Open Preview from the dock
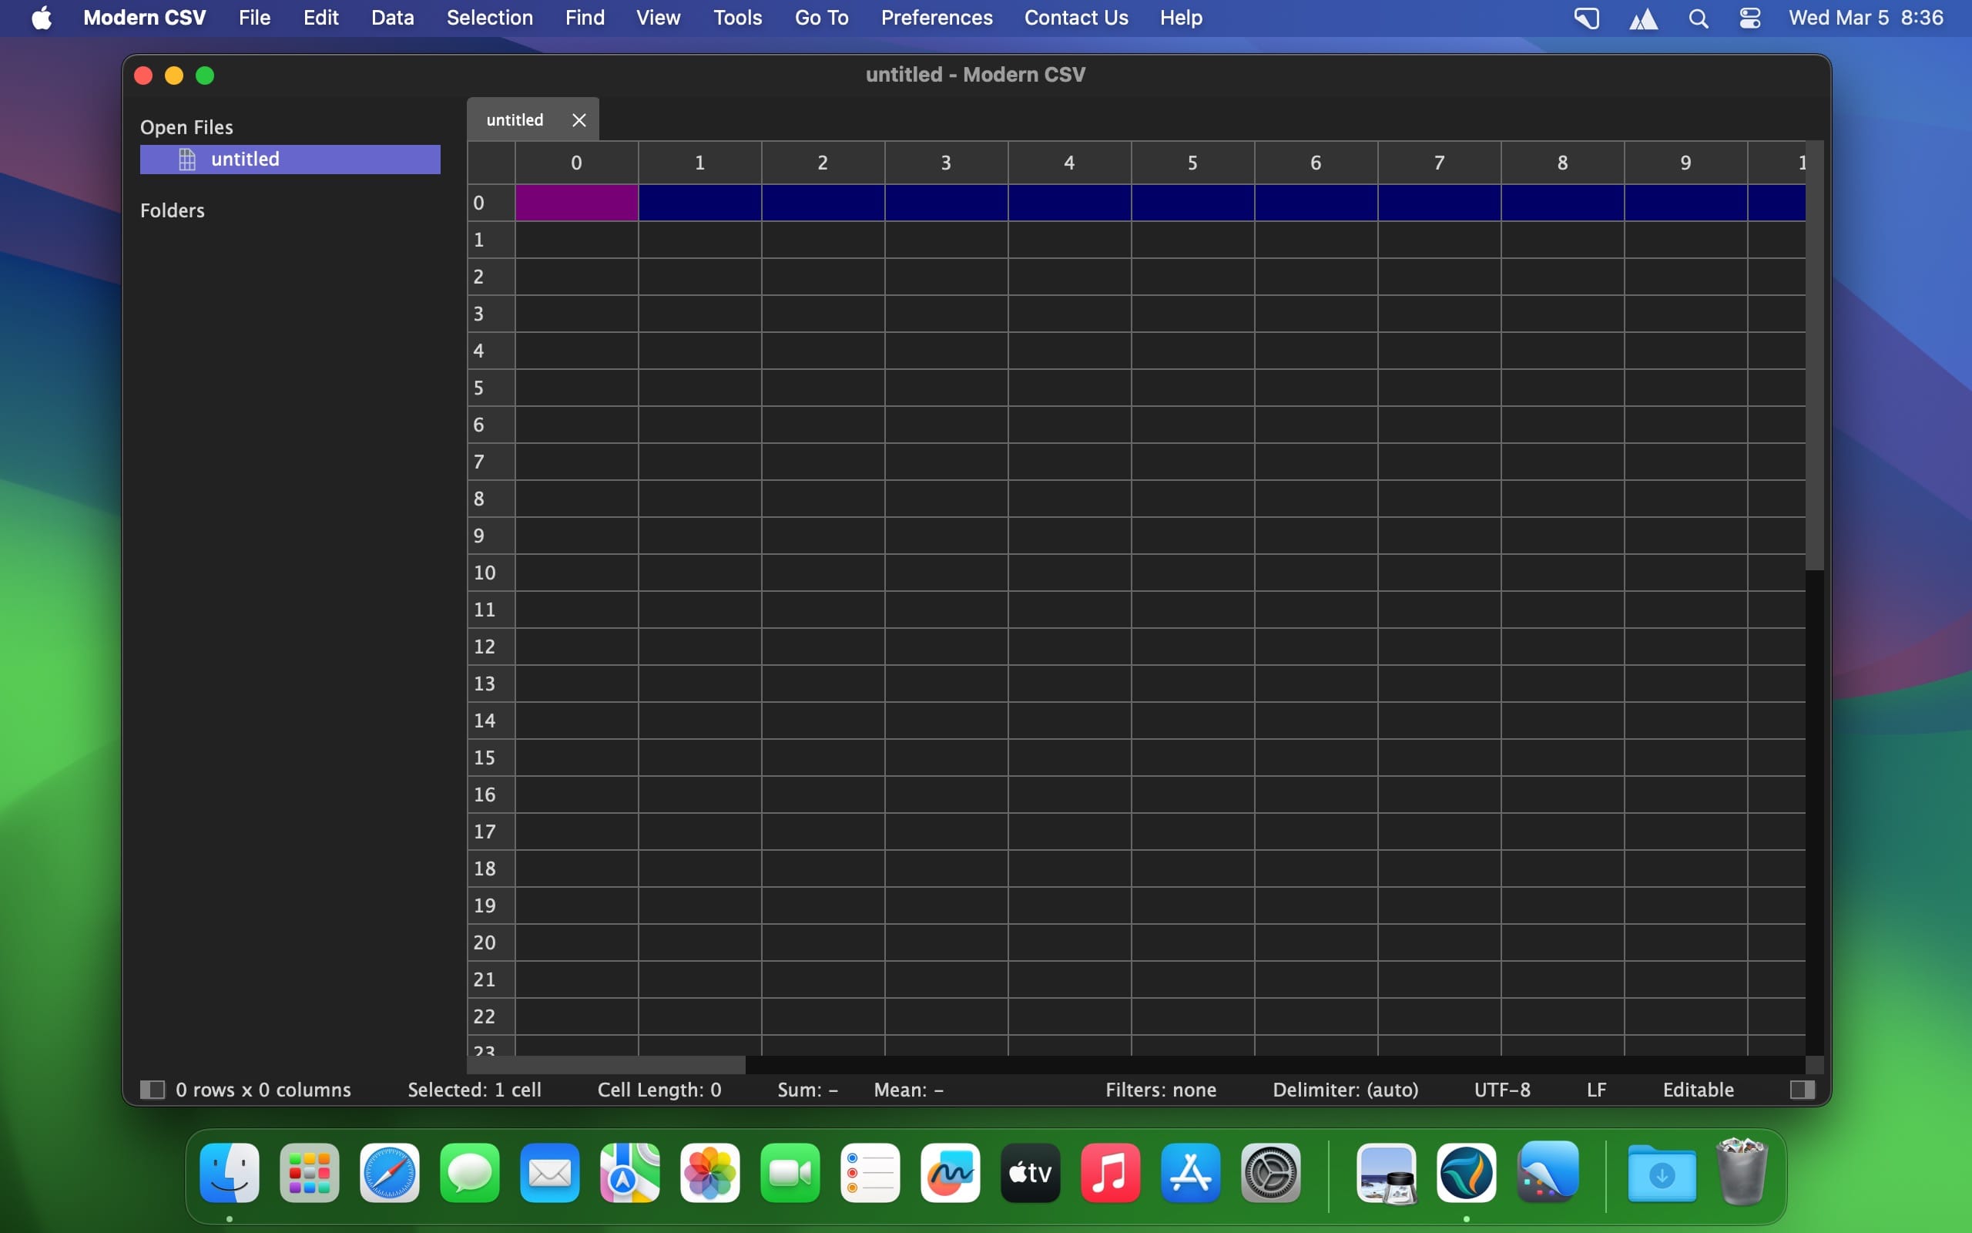This screenshot has width=1972, height=1233. pos(1387,1173)
